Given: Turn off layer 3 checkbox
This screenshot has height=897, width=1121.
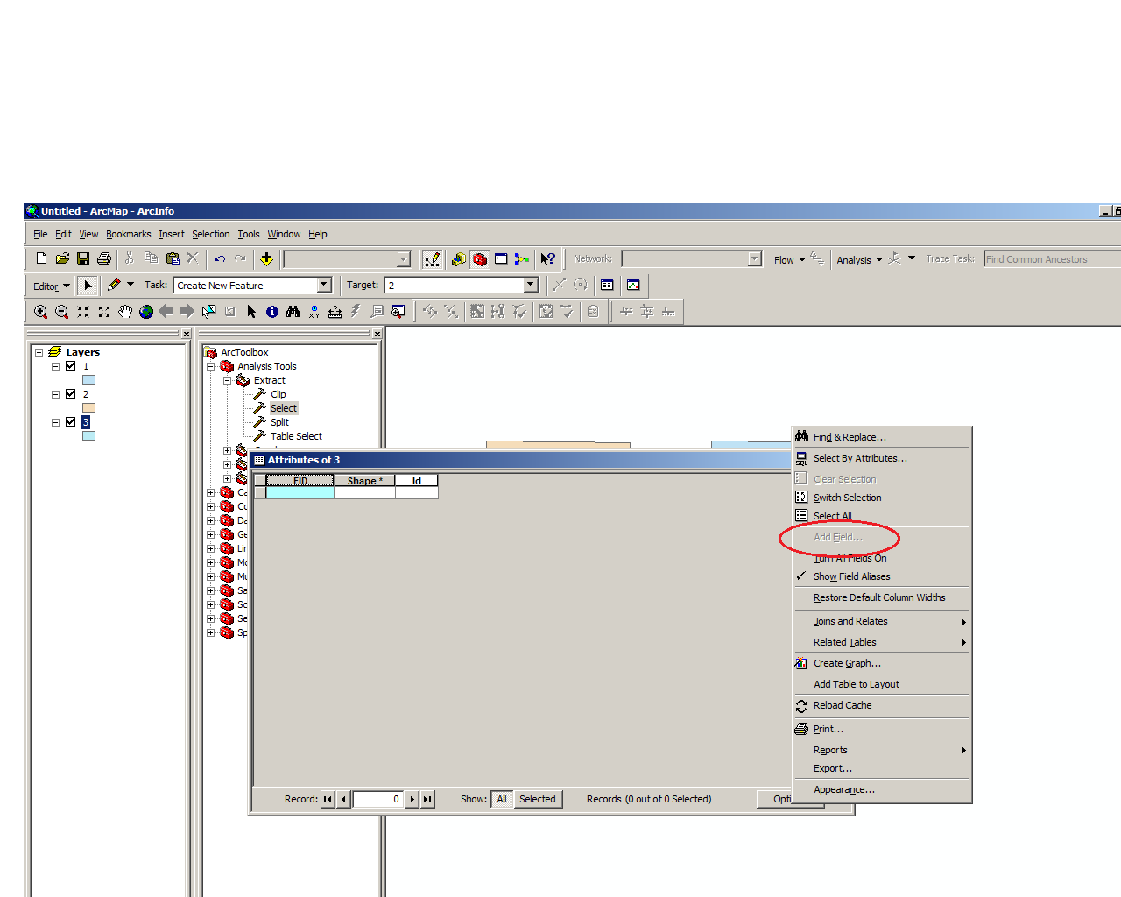Looking at the screenshot, I should point(71,422).
